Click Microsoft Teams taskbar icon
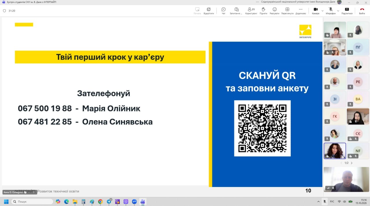This screenshot has width=370, height=206. pos(143,201)
